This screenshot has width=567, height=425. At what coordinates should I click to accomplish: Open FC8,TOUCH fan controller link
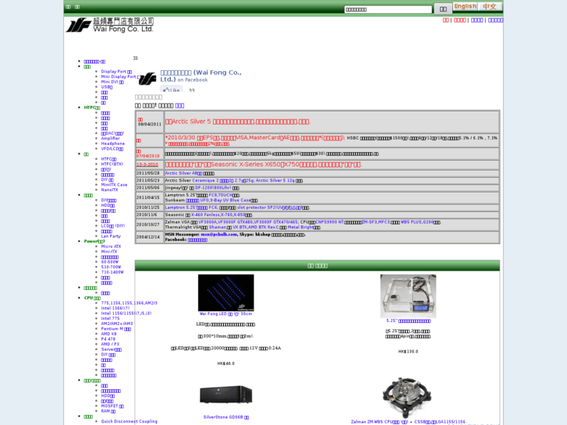coord(221,195)
